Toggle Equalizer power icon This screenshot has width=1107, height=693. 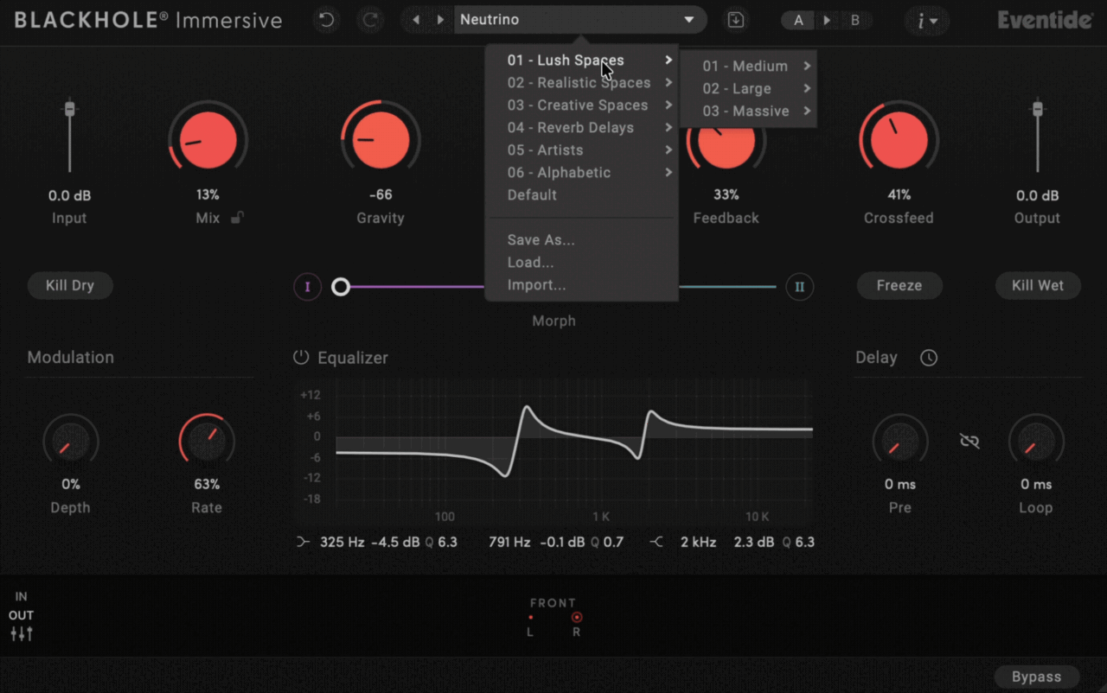coord(301,358)
